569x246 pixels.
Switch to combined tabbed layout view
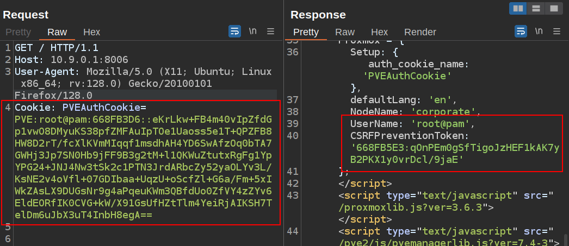554,8
